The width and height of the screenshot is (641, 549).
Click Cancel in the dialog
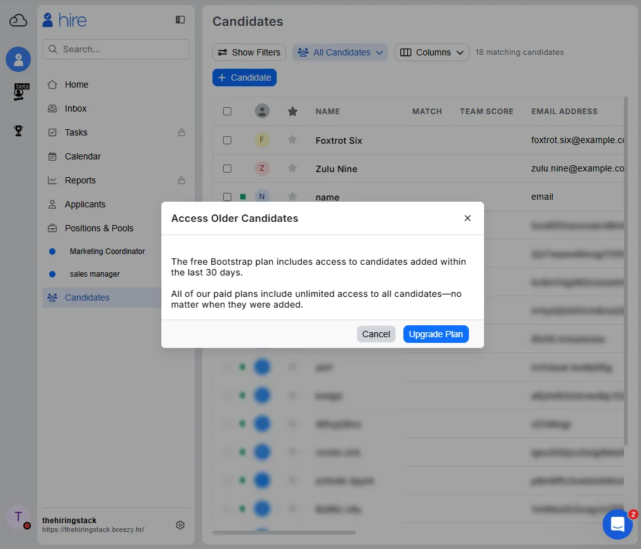(x=376, y=334)
